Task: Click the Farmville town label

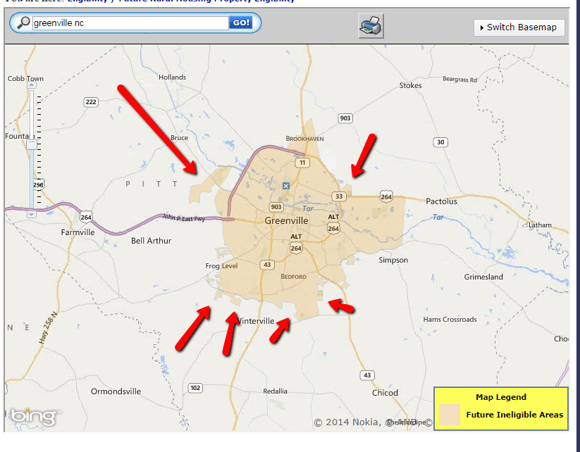Action: click(x=78, y=232)
